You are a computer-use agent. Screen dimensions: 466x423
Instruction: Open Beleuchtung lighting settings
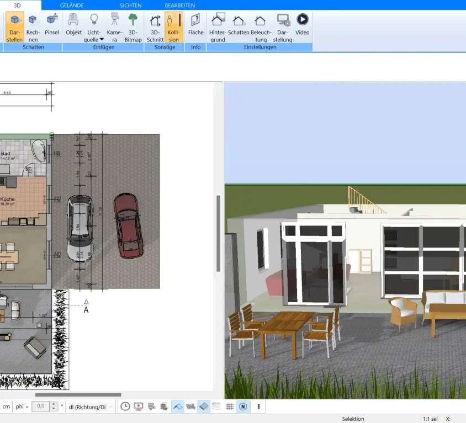pyautogui.click(x=261, y=28)
